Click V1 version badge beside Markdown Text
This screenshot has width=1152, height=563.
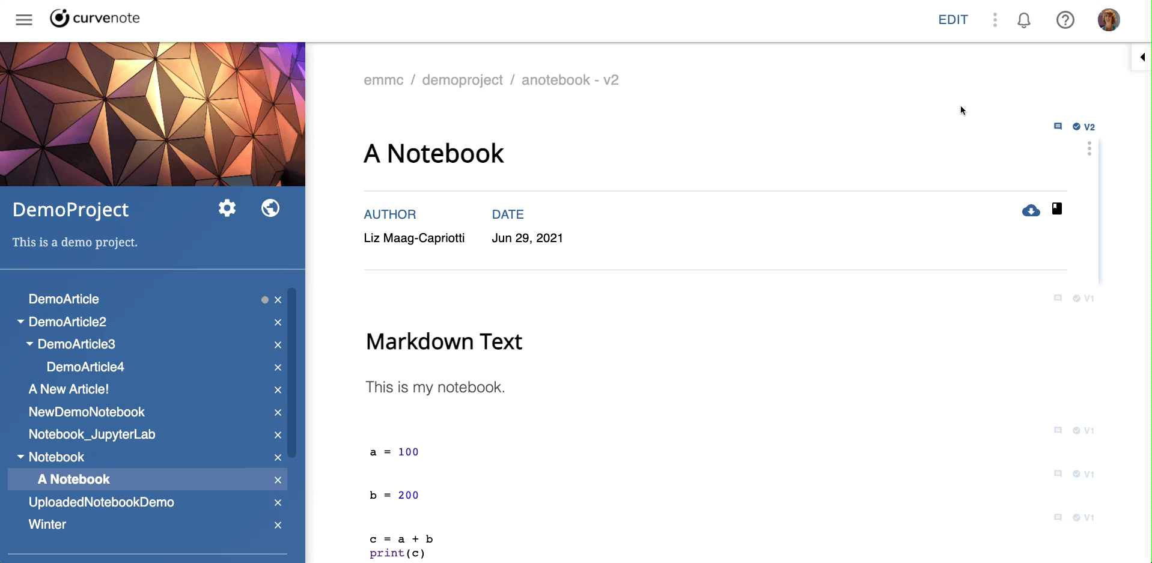(x=1084, y=299)
